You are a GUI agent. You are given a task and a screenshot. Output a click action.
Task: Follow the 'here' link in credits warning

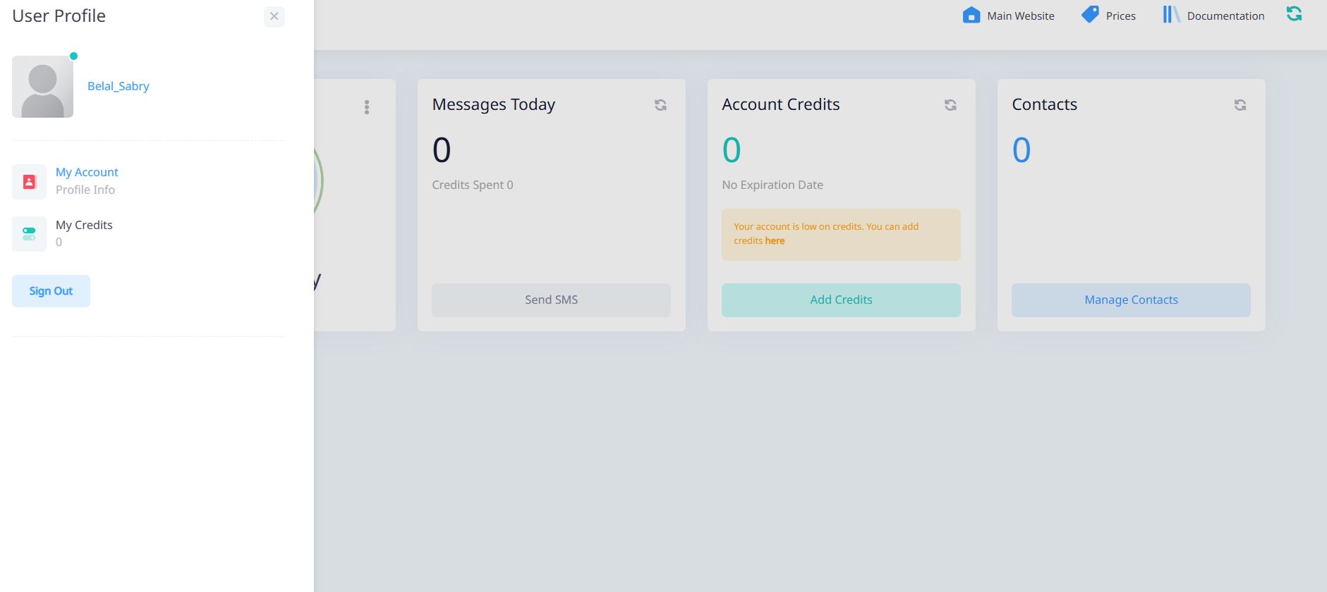tap(775, 241)
